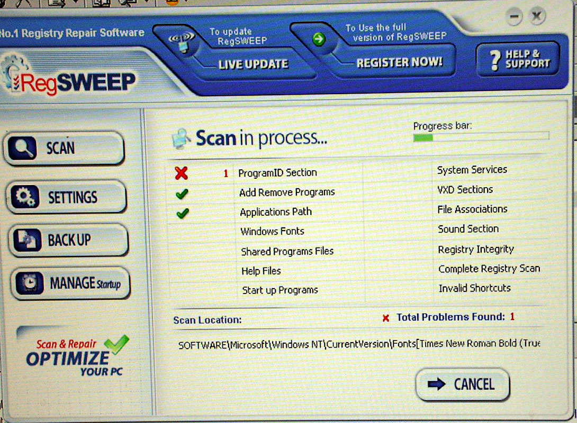This screenshot has height=423, width=577.
Task: Click To Use the full version text
Action: coord(396,32)
